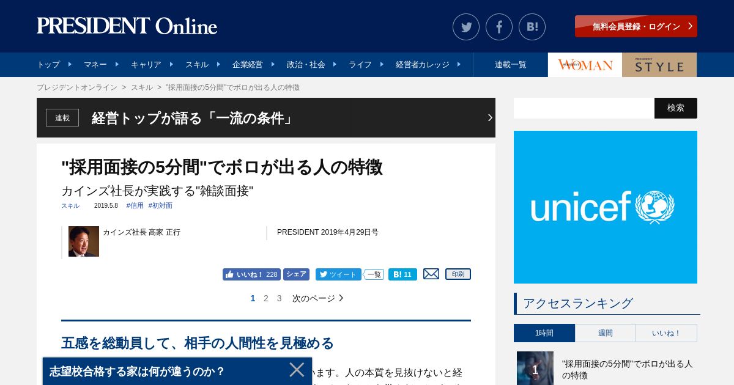Open the 経営者カレッジ nav item

423,65
